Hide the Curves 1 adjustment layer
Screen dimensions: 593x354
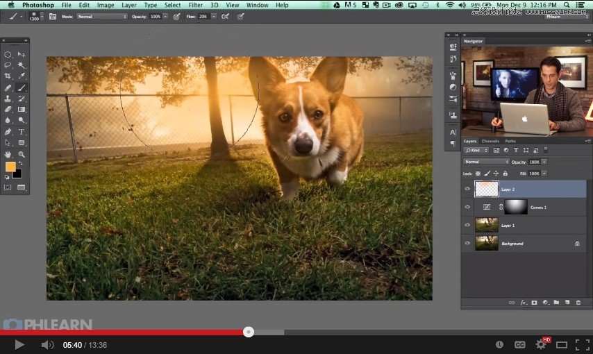pos(467,207)
